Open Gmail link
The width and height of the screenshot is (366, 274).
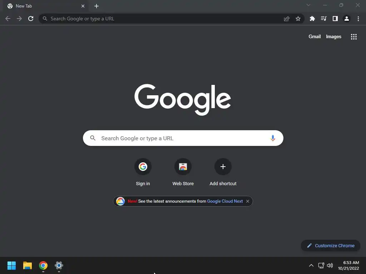point(315,37)
